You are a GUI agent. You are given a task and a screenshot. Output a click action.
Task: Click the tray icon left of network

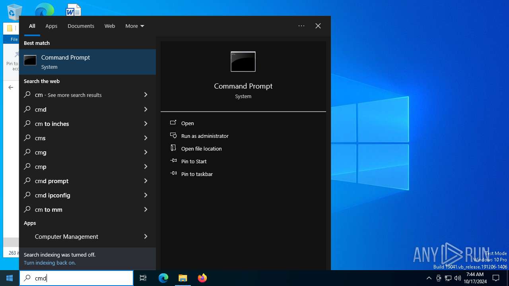click(x=439, y=278)
